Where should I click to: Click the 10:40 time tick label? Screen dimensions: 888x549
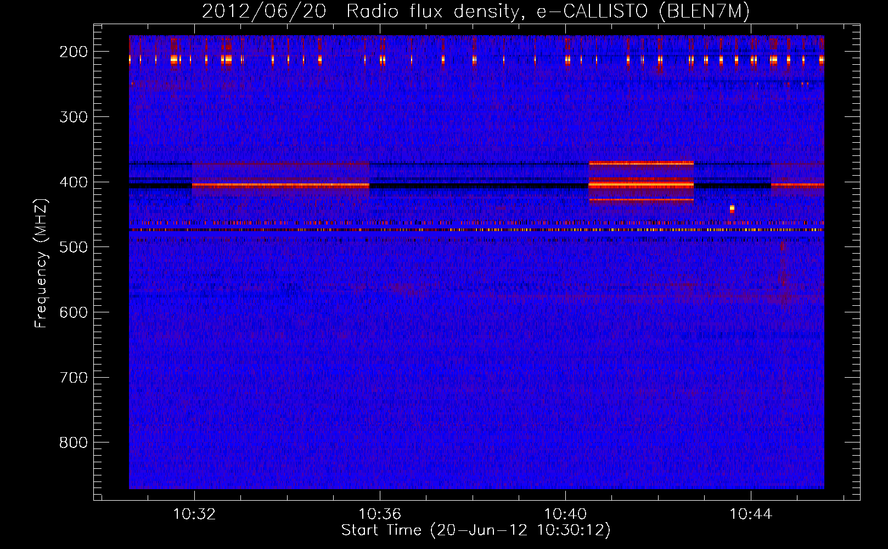click(x=565, y=514)
